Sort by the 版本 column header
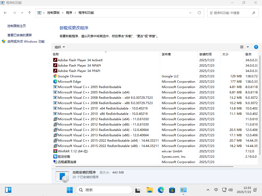Image resolution: width=262 pixels, height=196 pixels. pos(251,54)
